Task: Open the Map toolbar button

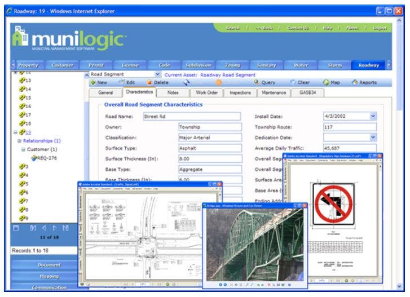Action: click(x=331, y=82)
